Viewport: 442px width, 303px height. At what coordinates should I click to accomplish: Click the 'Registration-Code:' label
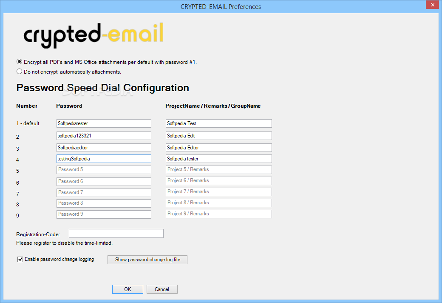coord(38,234)
